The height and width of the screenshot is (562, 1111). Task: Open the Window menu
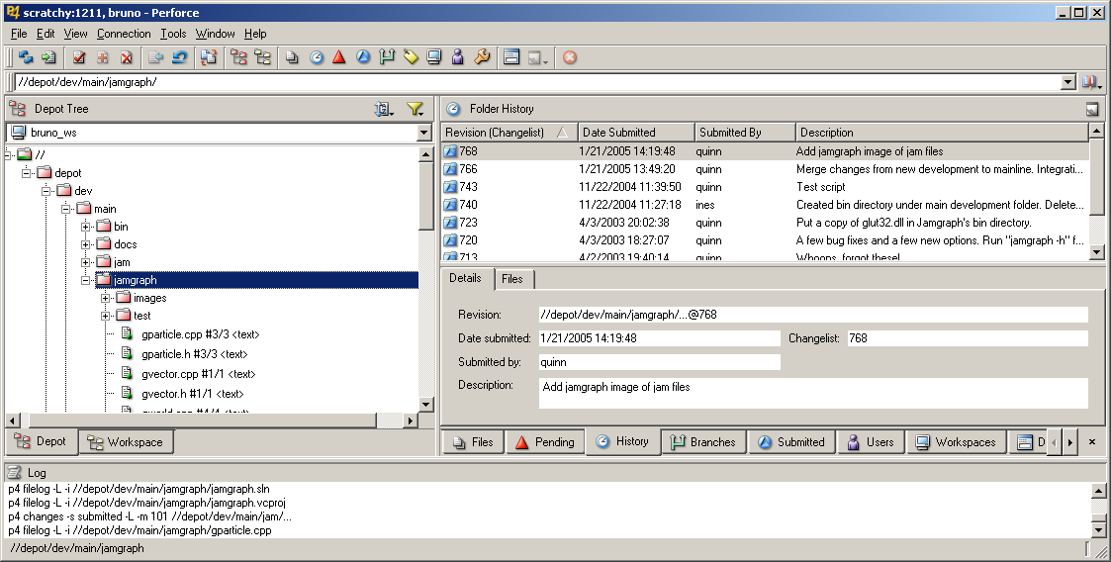click(x=216, y=34)
